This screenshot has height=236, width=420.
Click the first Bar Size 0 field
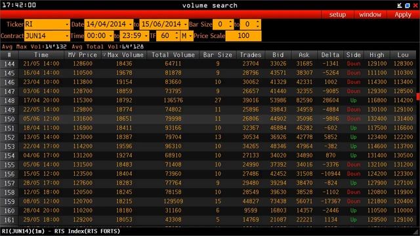click(220, 25)
